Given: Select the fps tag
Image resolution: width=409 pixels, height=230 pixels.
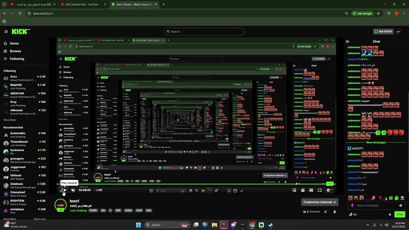Looking at the screenshot, I should coord(103,211).
